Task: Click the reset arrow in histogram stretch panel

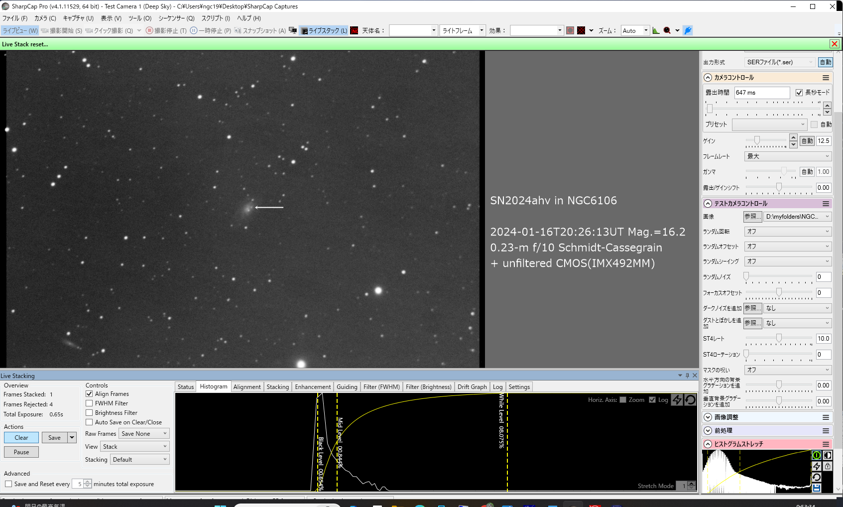Action: [x=817, y=477]
